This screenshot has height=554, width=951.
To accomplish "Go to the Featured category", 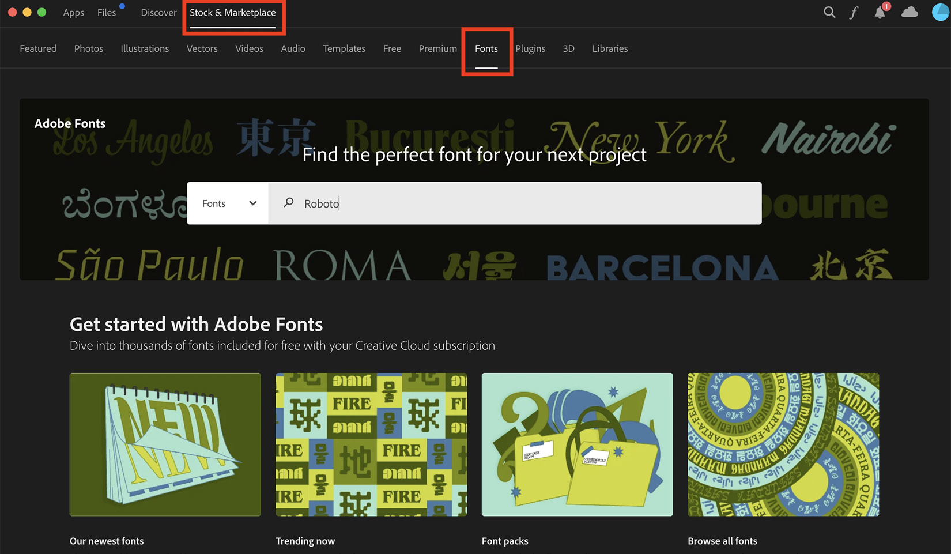I will [38, 48].
